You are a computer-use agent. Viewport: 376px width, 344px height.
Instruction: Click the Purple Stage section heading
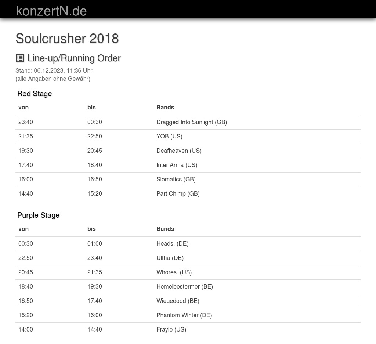[38, 215]
